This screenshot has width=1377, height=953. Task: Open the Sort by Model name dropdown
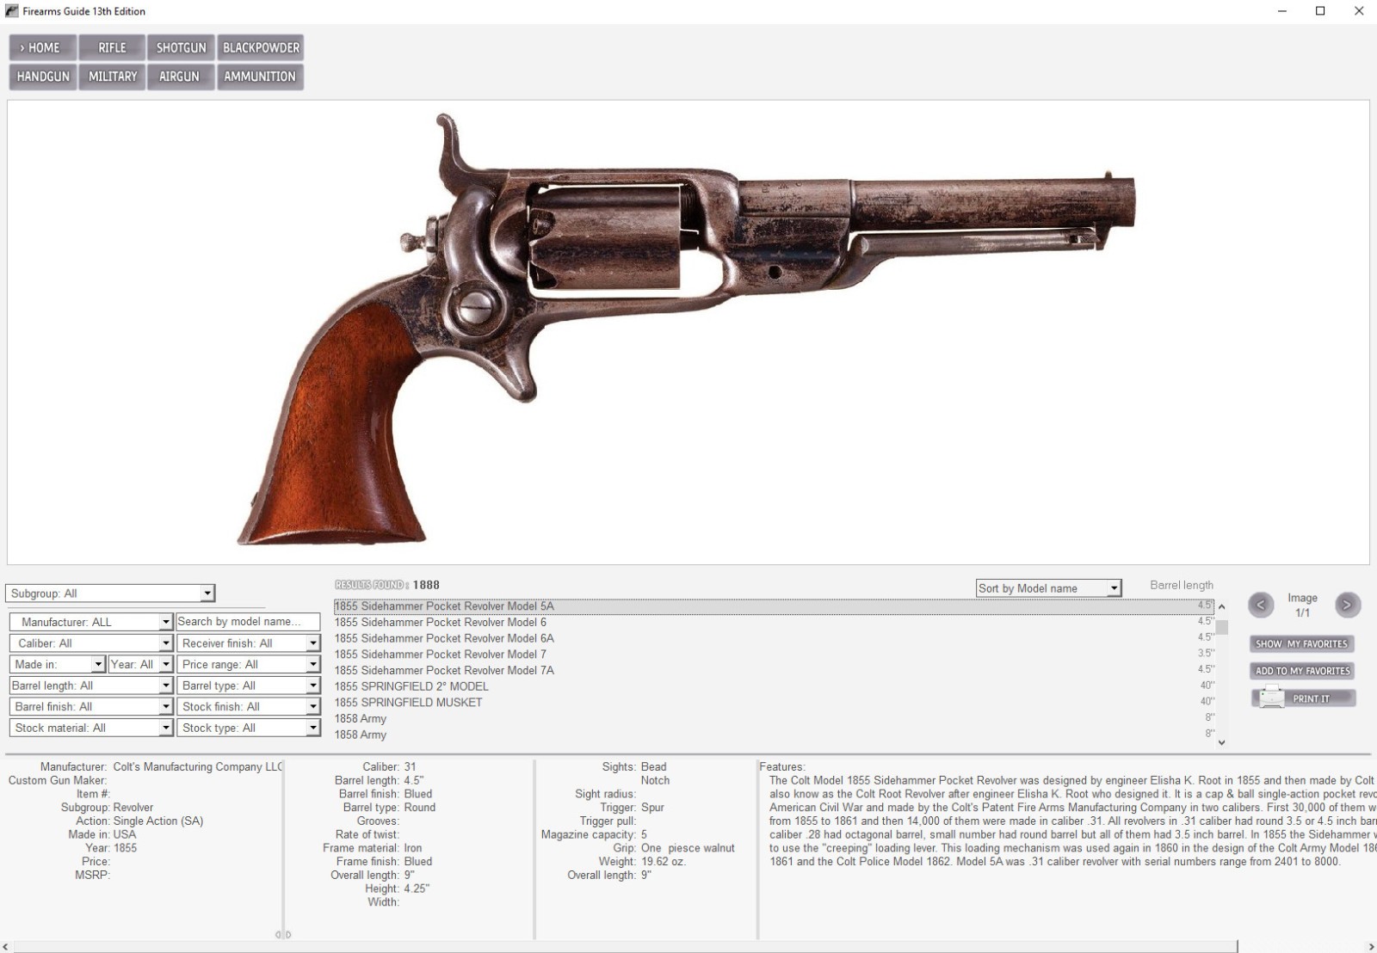(x=1115, y=588)
